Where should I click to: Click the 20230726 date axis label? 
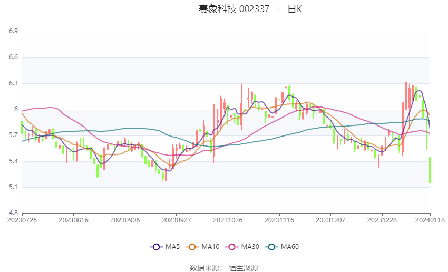(22, 220)
